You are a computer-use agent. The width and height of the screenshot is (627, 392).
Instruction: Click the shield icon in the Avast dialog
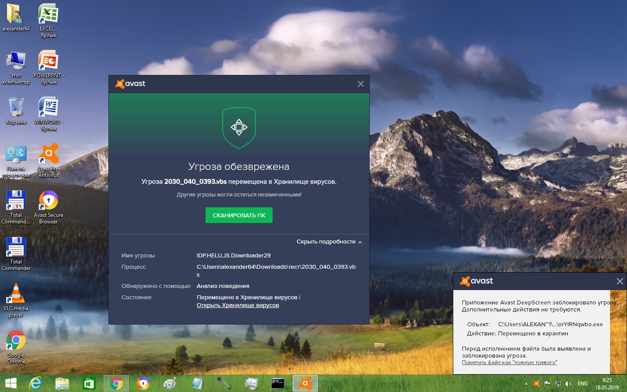239,128
